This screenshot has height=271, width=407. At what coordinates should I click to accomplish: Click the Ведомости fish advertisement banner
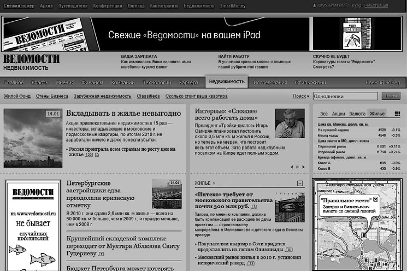click(x=33, y=225)
